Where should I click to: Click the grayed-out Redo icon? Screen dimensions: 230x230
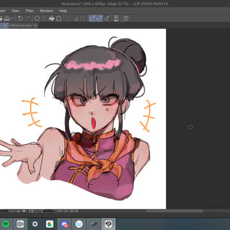tap(28, 19)
